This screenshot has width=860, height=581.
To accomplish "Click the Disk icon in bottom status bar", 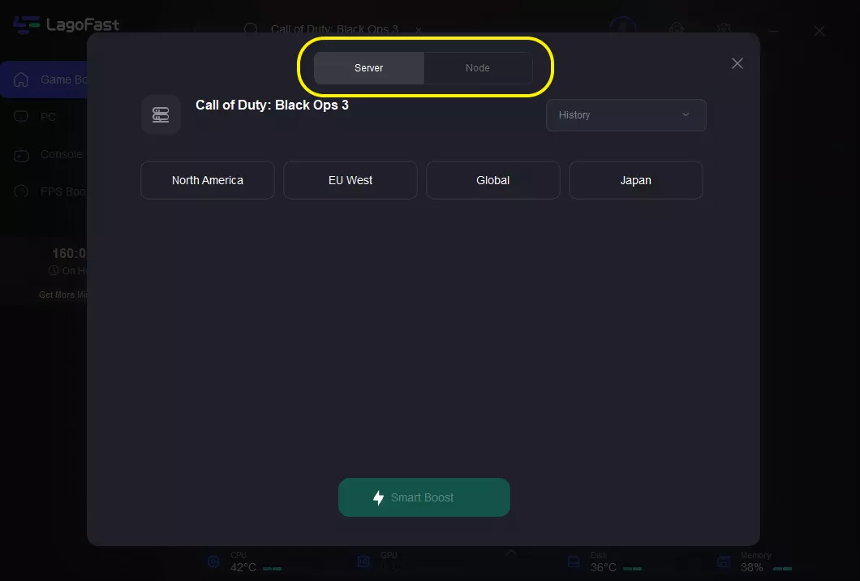I will 574,562.
